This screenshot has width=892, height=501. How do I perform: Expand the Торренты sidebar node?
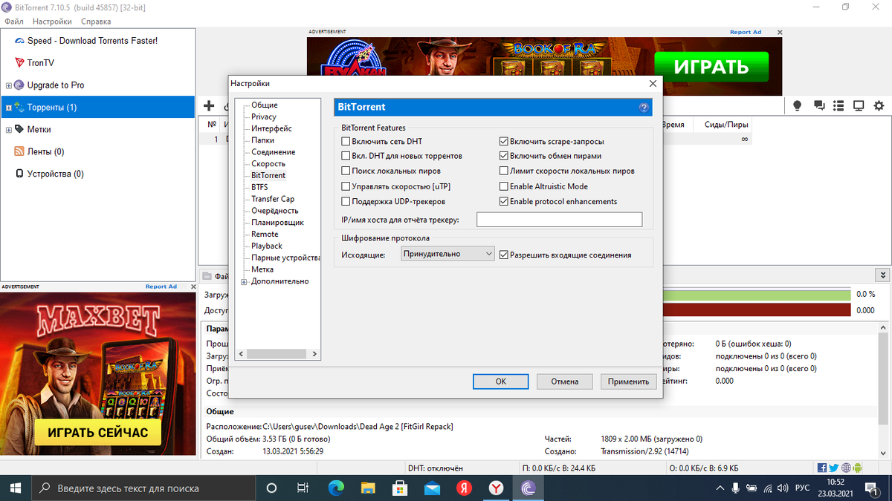[x=9, y=108]
